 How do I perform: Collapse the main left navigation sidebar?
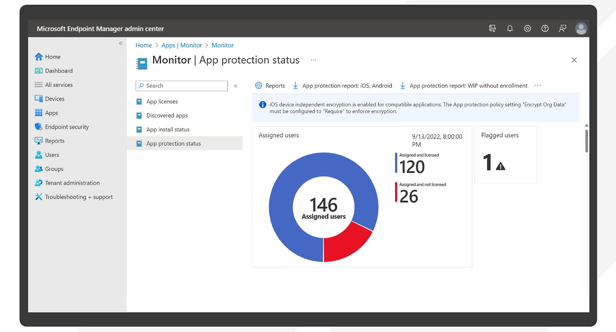point(121,43)
